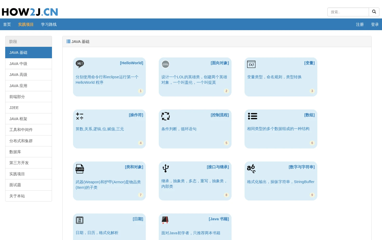Image resolution: width=382 pixels, height=240 pixels.
Task: Open the [接口与继承] title link
Action: (x=218, y=167)
